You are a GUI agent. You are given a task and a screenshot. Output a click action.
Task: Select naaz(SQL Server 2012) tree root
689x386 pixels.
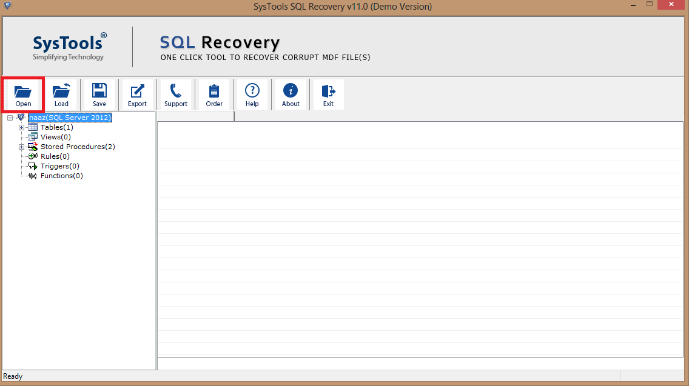click(70, 118)
